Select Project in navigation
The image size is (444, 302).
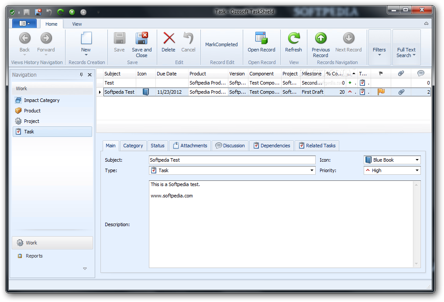tap(52, 121)
